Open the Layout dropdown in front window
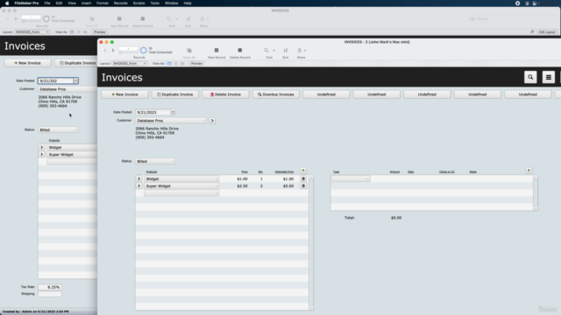The image size is (561, 315). tap(130, 64)
